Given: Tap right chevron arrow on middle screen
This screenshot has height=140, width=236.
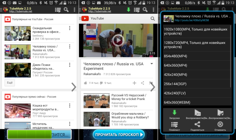Looking at the screenshot, I should tap(153, 87).
